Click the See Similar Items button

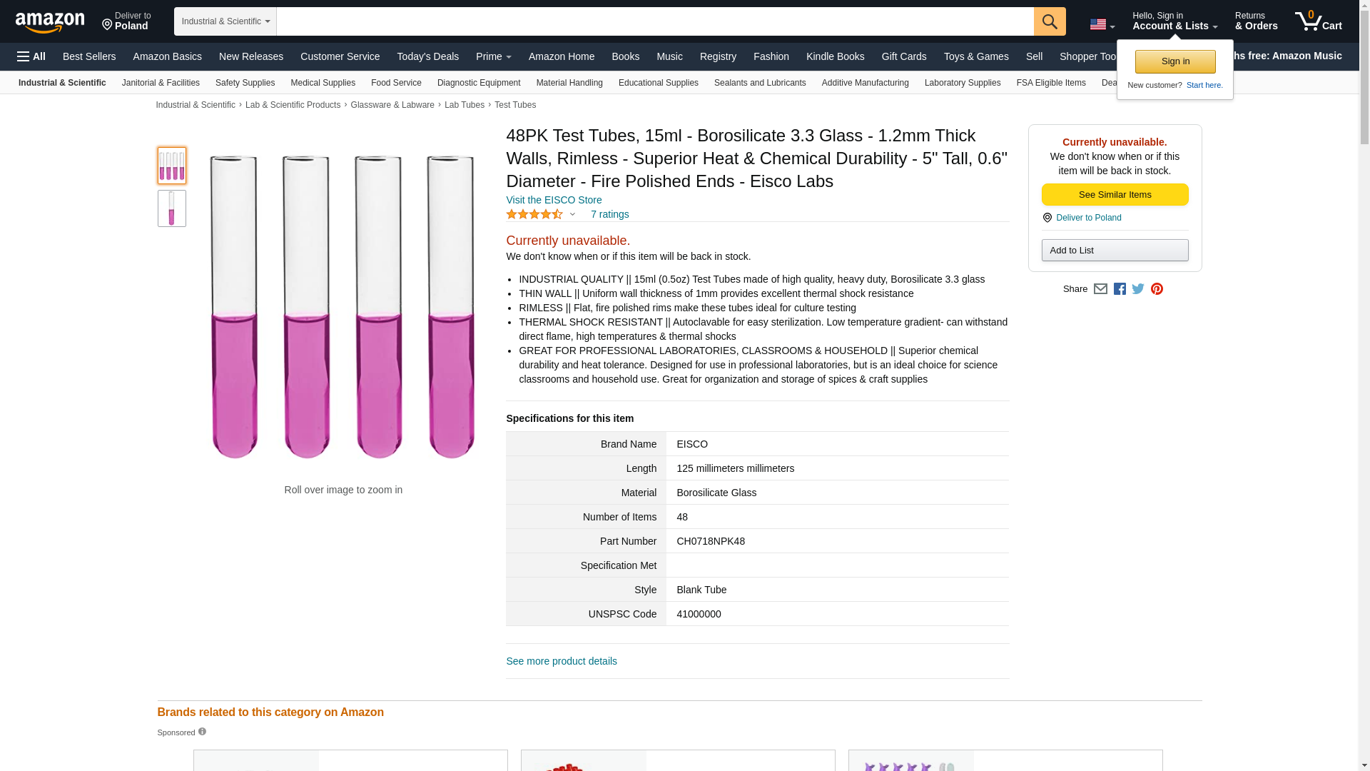(x=1115, y=195)
